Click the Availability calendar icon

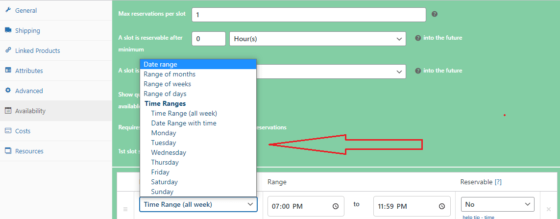tap(8, 111)
